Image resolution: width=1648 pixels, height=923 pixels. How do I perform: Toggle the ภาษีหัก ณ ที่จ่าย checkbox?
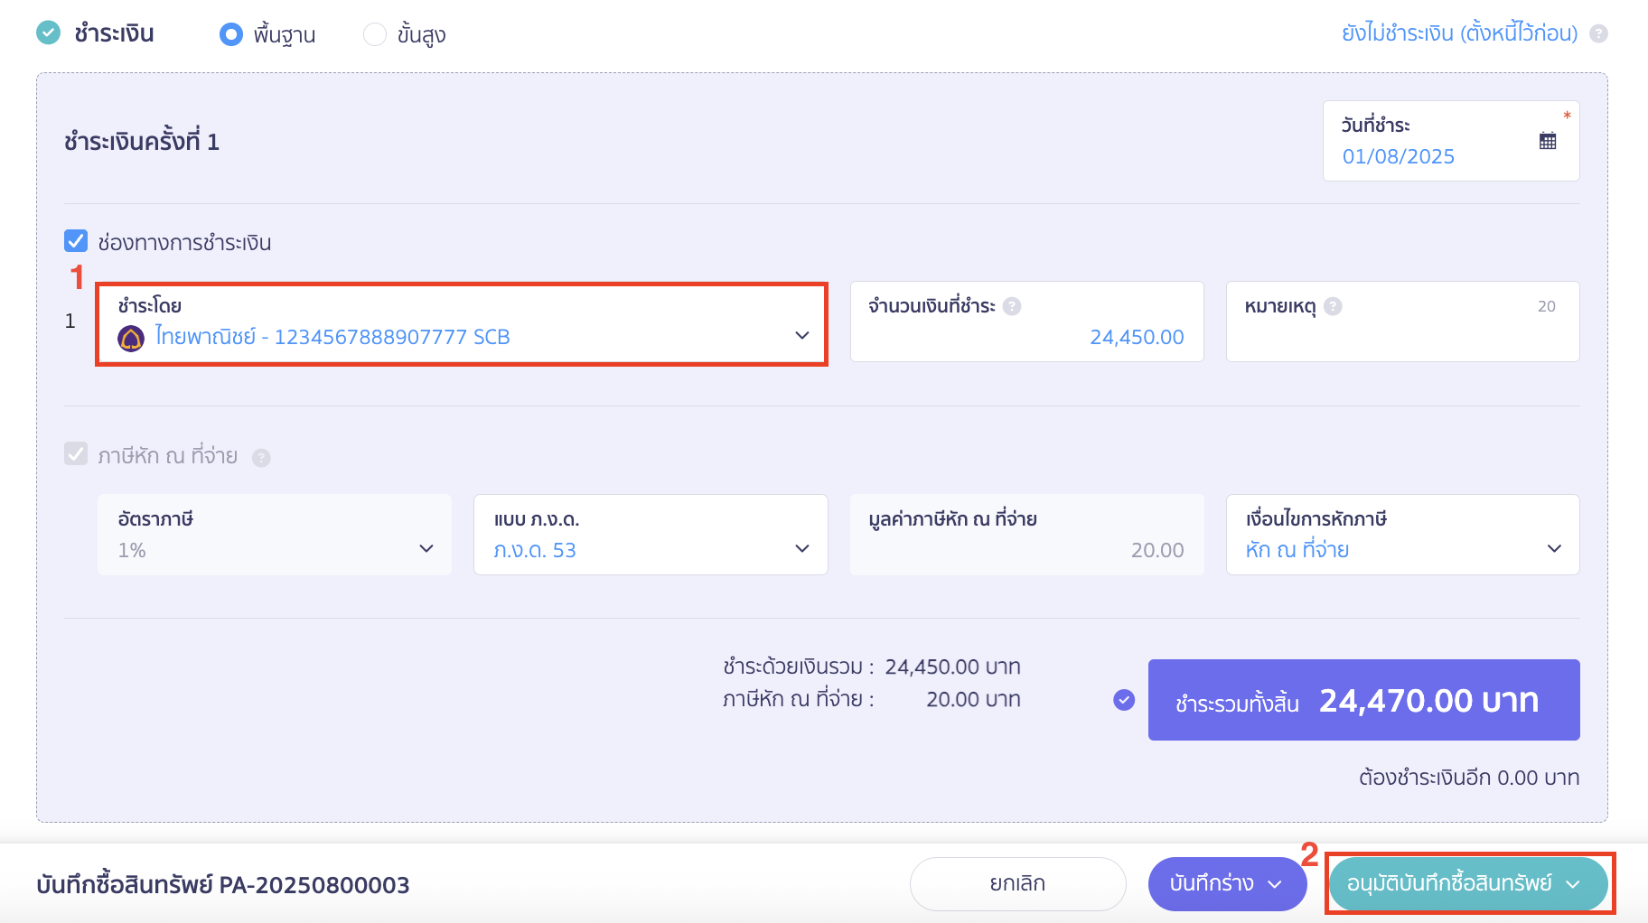click(x=76, y=454)
